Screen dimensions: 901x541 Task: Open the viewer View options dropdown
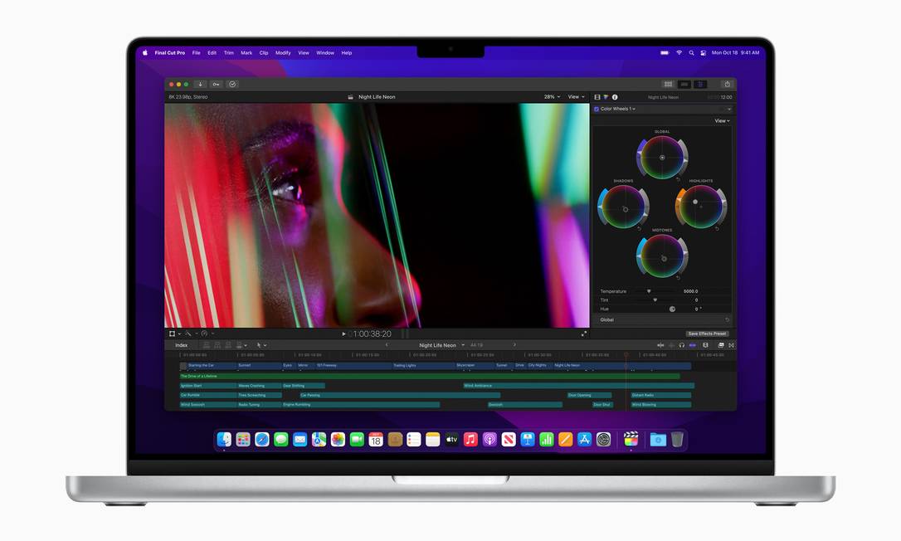575,97
